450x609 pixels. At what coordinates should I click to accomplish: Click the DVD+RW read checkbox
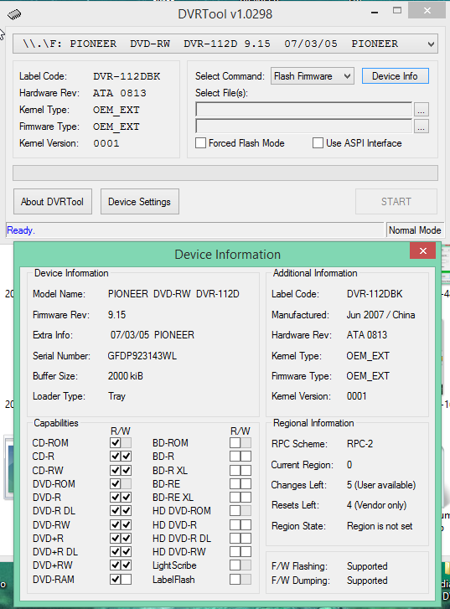tap(115, 565)
